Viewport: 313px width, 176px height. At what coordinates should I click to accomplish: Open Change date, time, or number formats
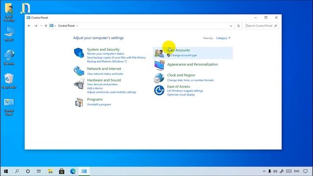pyautogui.click(x=190, y=80)
